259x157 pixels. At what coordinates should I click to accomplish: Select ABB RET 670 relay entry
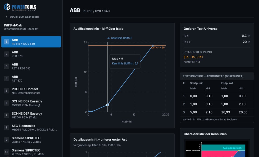pyautogui.click(x=31, y=79)
